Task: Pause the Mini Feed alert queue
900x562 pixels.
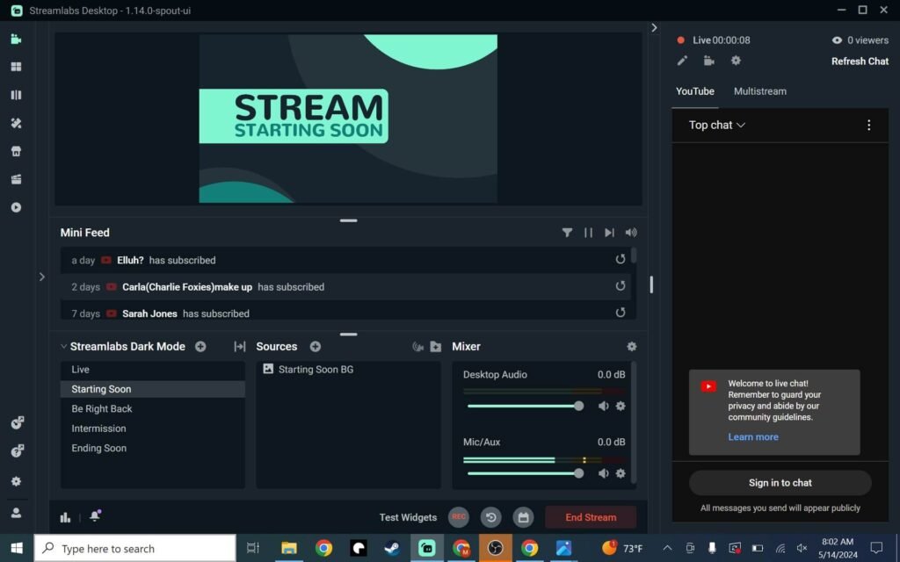Action: coord(588,233)
